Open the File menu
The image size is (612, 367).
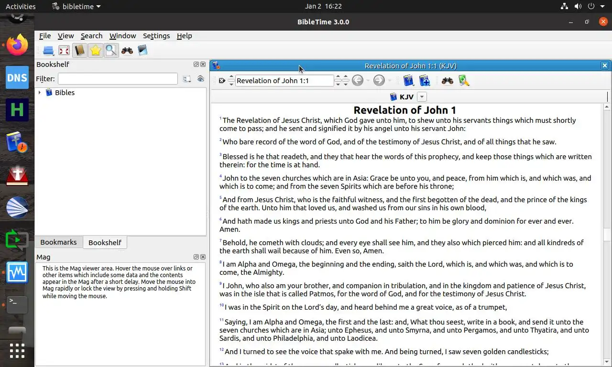click(45, 36)
